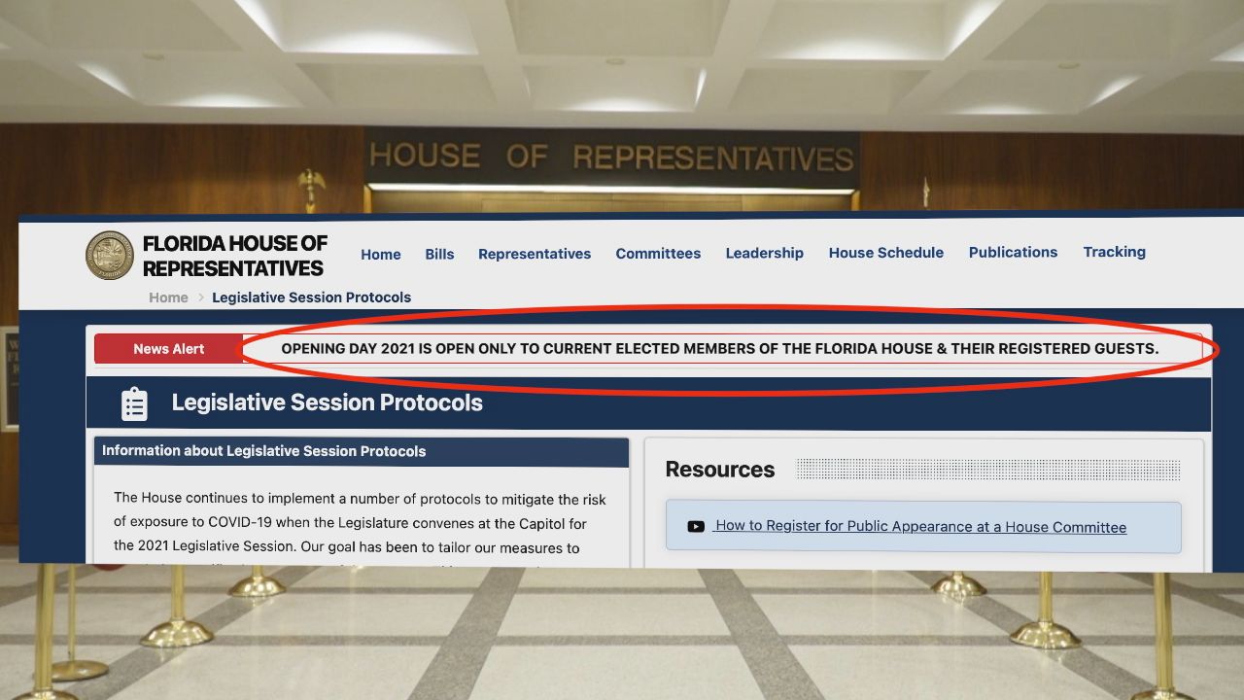Select the Leadership menu item
The image size is (1244, 700).
[765, 253]
